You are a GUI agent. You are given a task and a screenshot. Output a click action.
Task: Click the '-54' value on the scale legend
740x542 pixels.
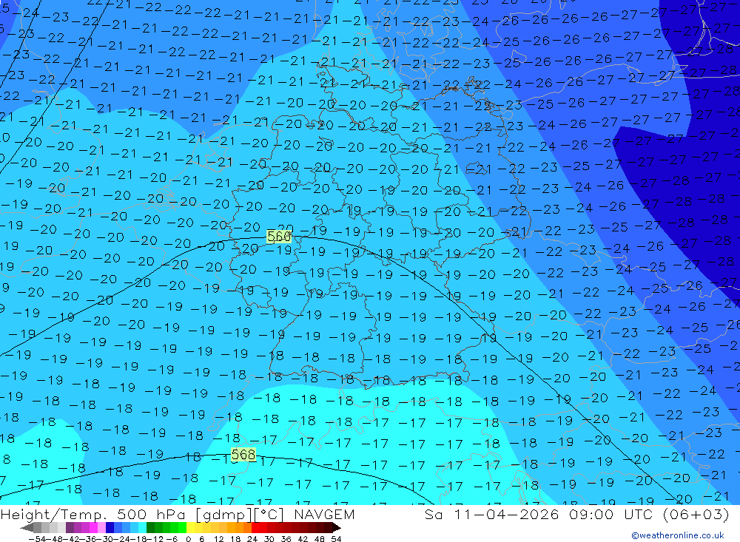[x=37, y=539]
